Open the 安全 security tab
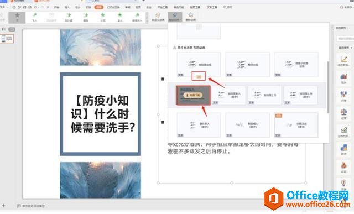 click(x=149, y=7)
